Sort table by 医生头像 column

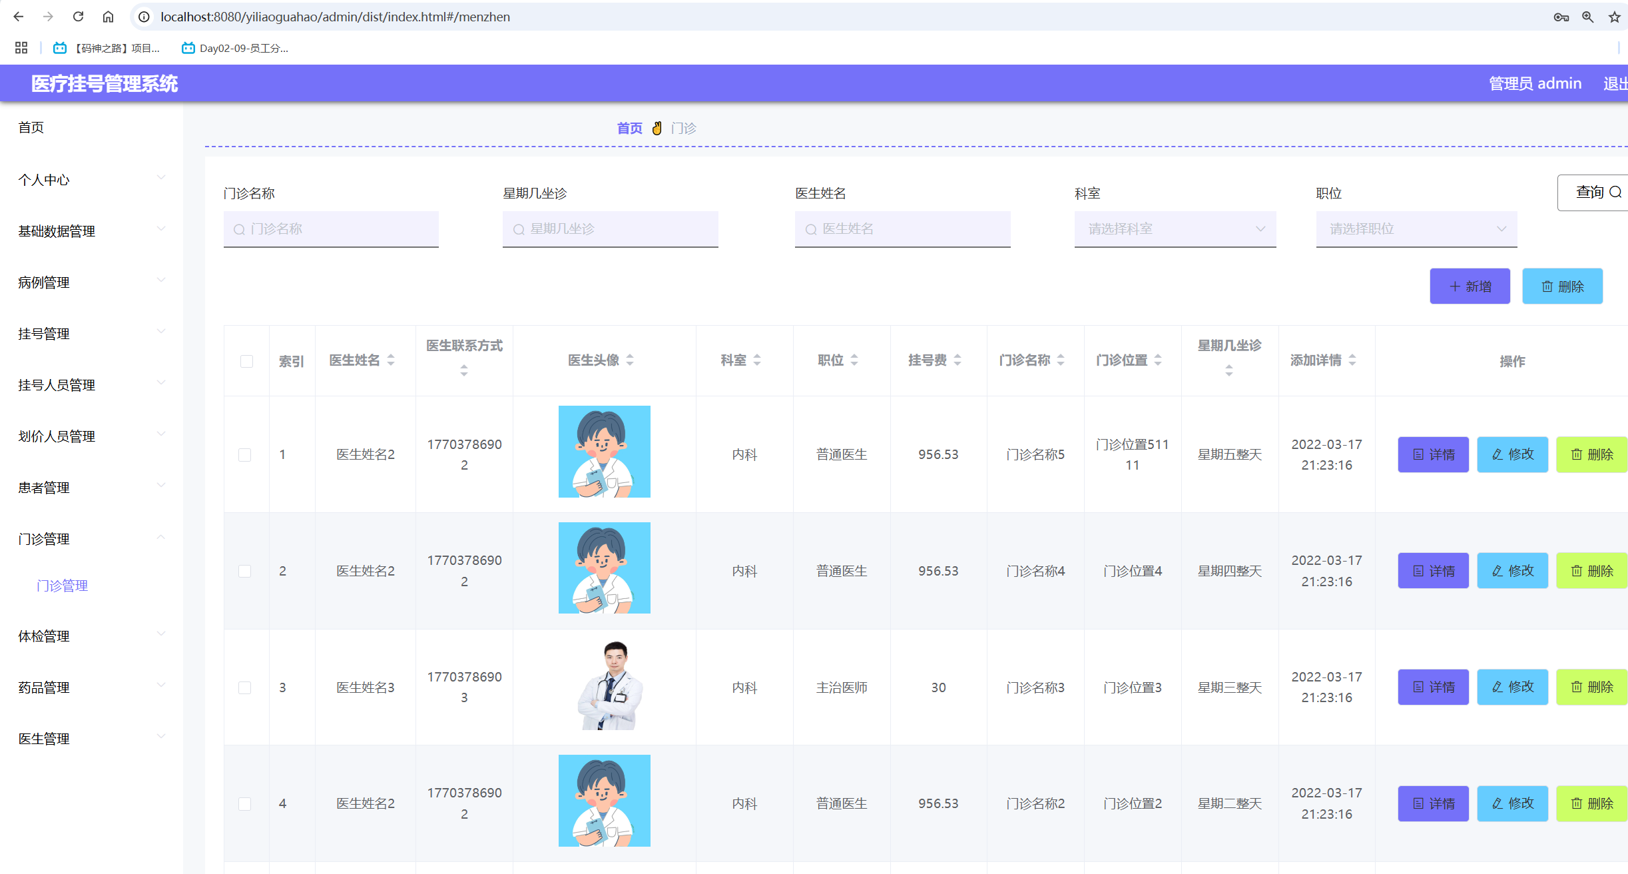click(x=630, y=360)
